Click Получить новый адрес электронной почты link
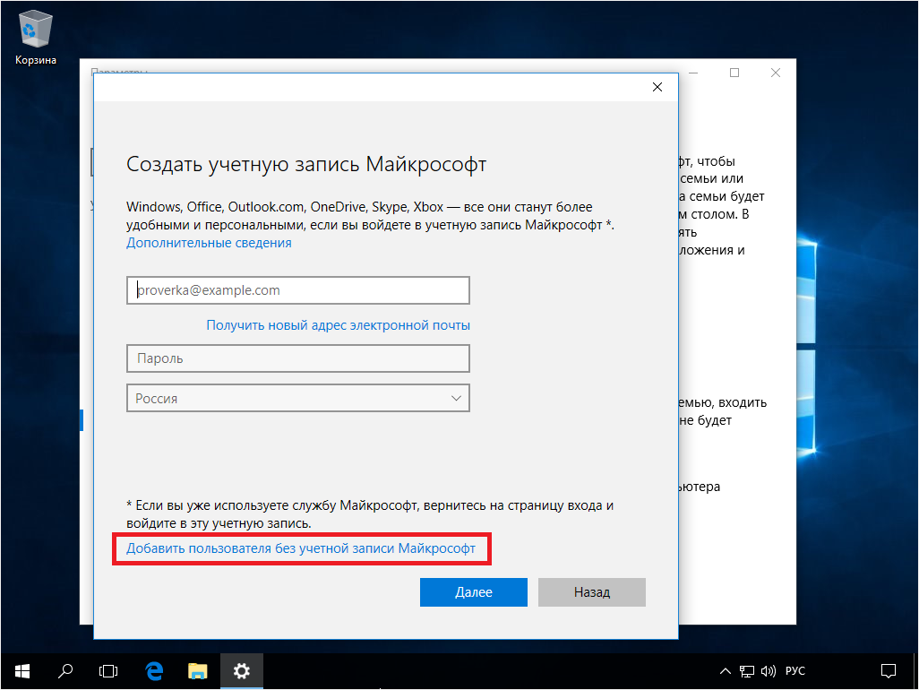The image size is (919, 690). (338, 325)
